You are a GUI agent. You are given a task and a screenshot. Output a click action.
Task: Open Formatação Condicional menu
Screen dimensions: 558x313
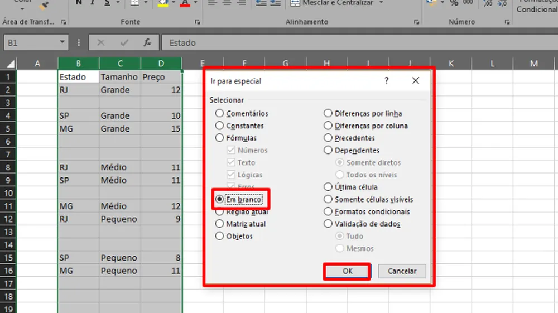(x=537, y=6)
